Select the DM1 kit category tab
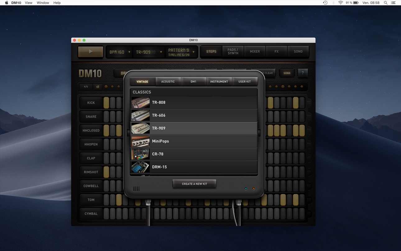401x251 pixels. (x=193, y=82)
